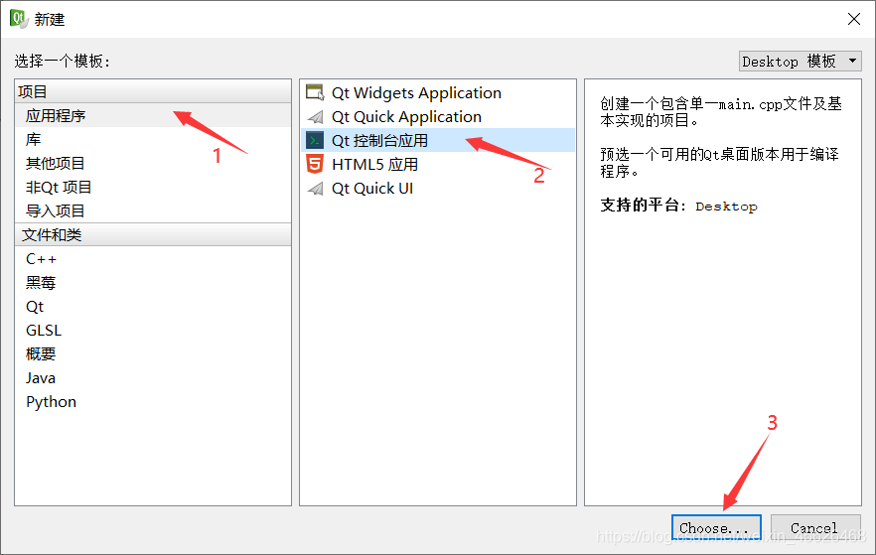Select GLSL file category
Screen dimensions: 876x555
[153, 331]
